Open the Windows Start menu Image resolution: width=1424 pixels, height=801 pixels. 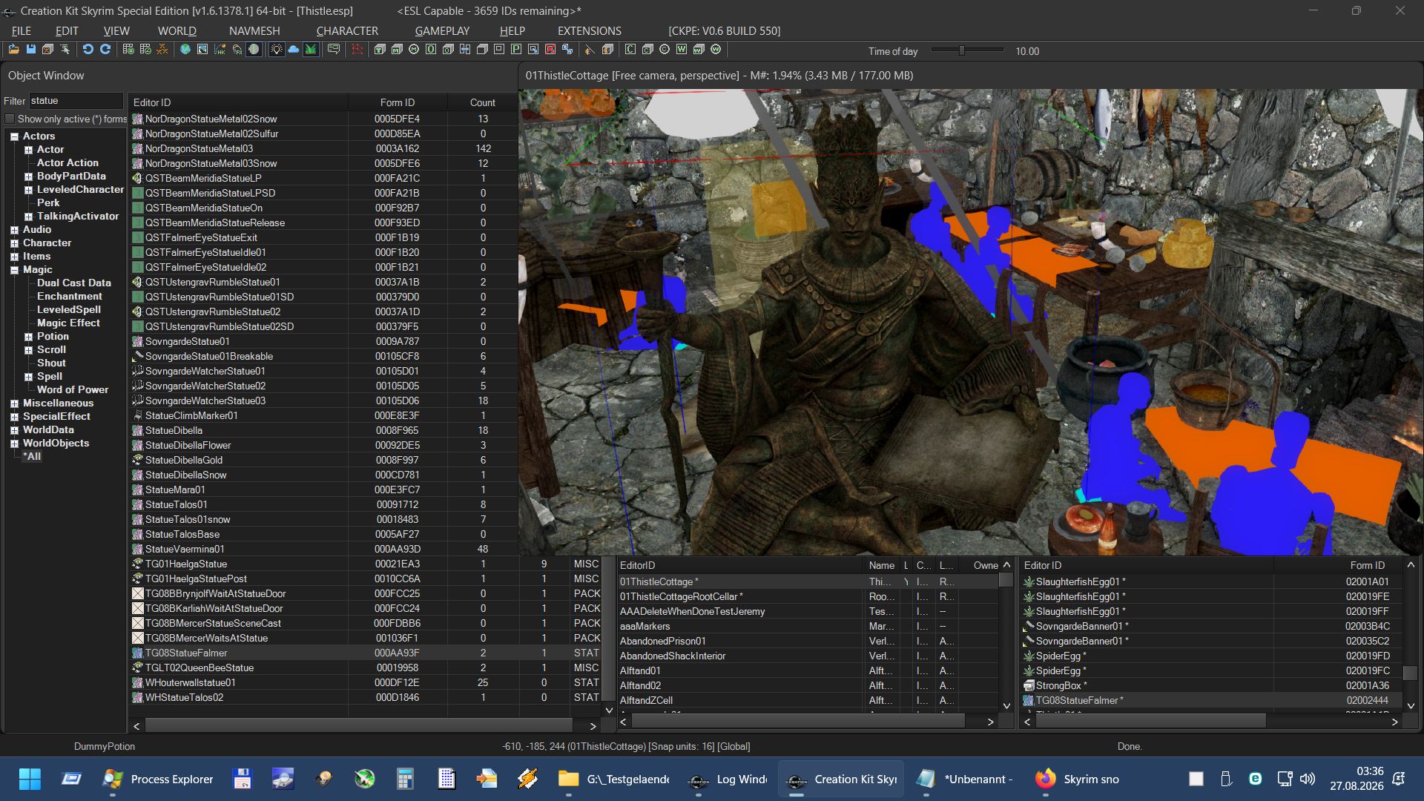[30, 779]
